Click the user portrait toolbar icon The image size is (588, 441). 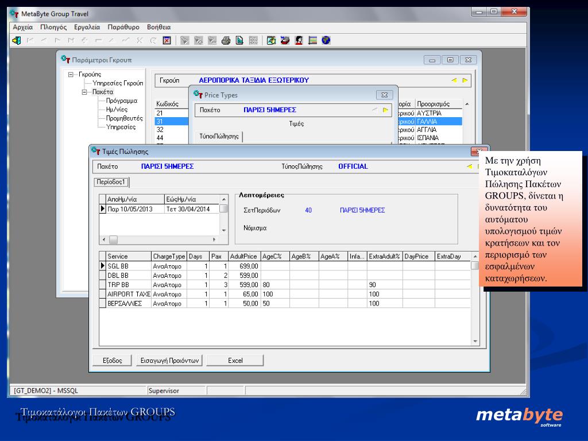pos(300,40)
